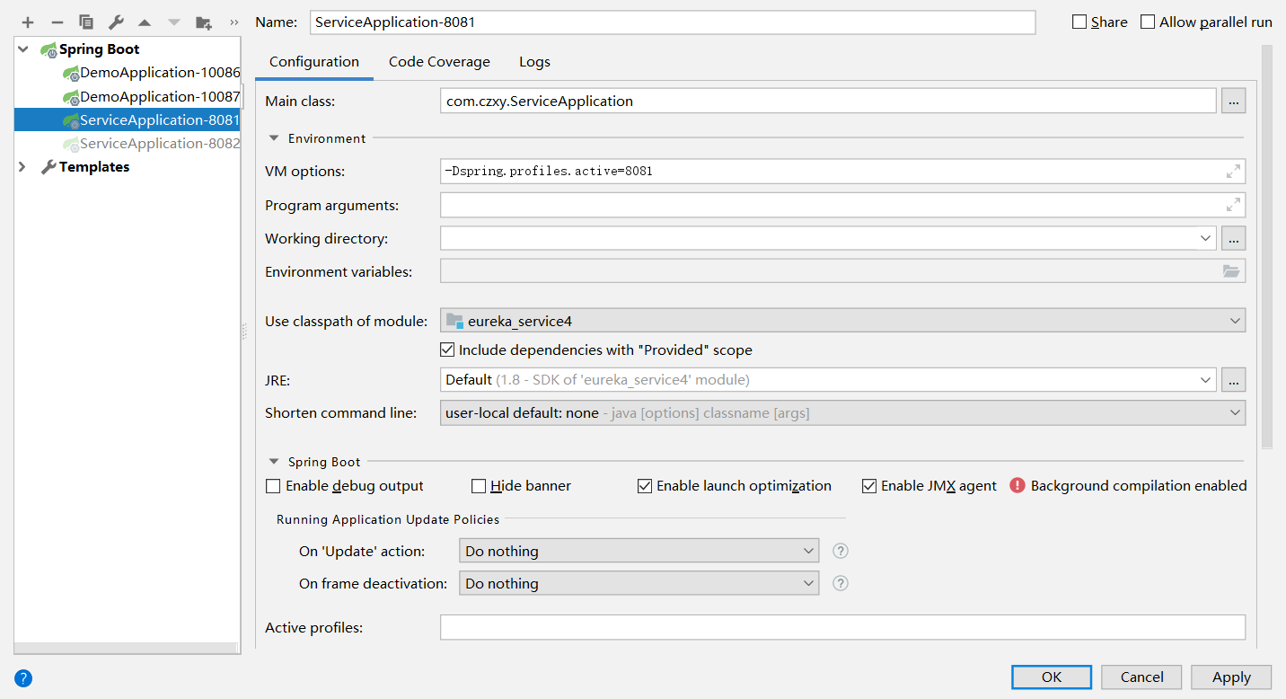1286x699 pixels.
Task: Help icon next to frame deactivation
Action: coord(841,583)
